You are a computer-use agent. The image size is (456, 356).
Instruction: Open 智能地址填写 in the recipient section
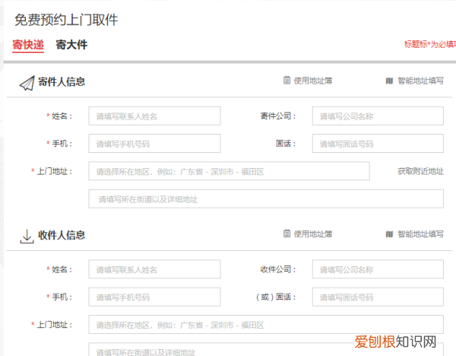420,234
